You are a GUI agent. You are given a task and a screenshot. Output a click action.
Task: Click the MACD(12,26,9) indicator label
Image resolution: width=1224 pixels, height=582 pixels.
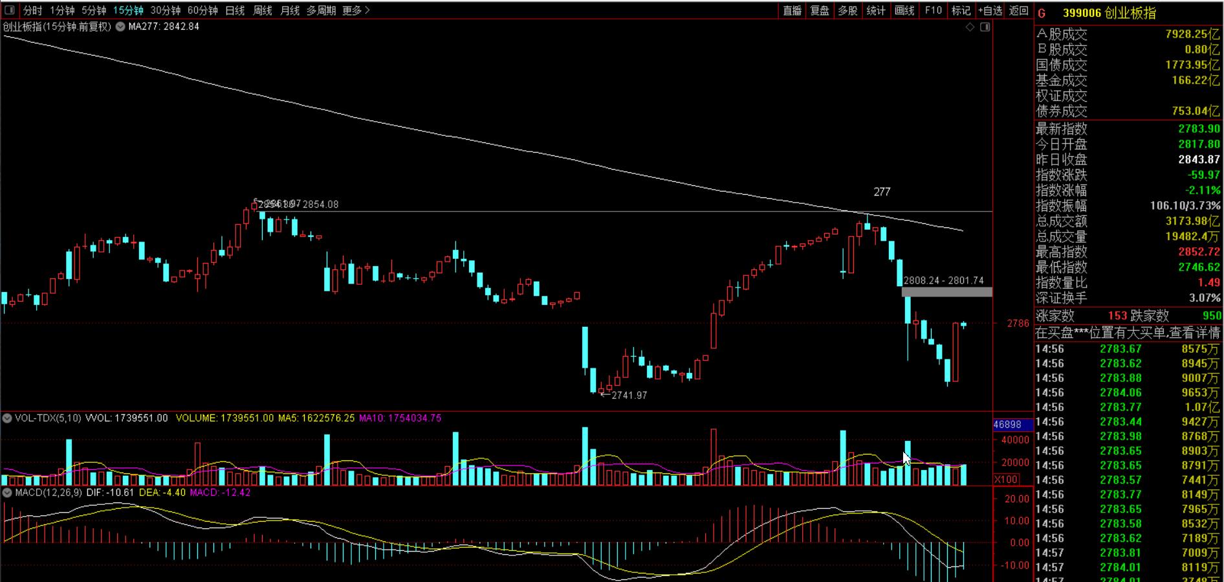coord(49,493)
